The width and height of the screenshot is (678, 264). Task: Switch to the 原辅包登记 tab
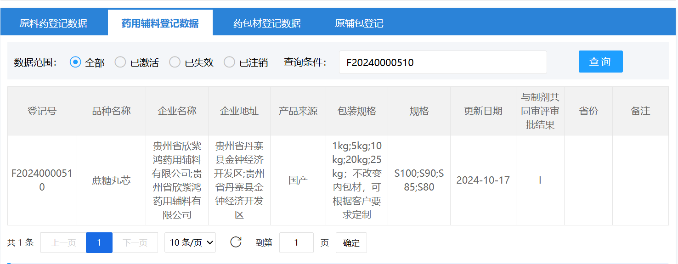(359, 23)
